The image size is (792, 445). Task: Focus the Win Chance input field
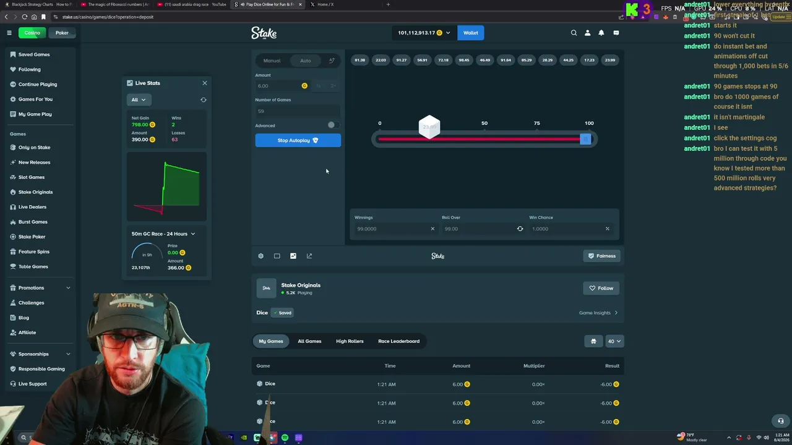573,229
